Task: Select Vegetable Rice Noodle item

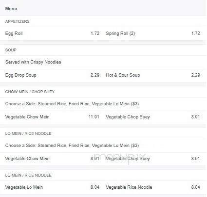Action: pyautogui.click(x=129, y=187)
